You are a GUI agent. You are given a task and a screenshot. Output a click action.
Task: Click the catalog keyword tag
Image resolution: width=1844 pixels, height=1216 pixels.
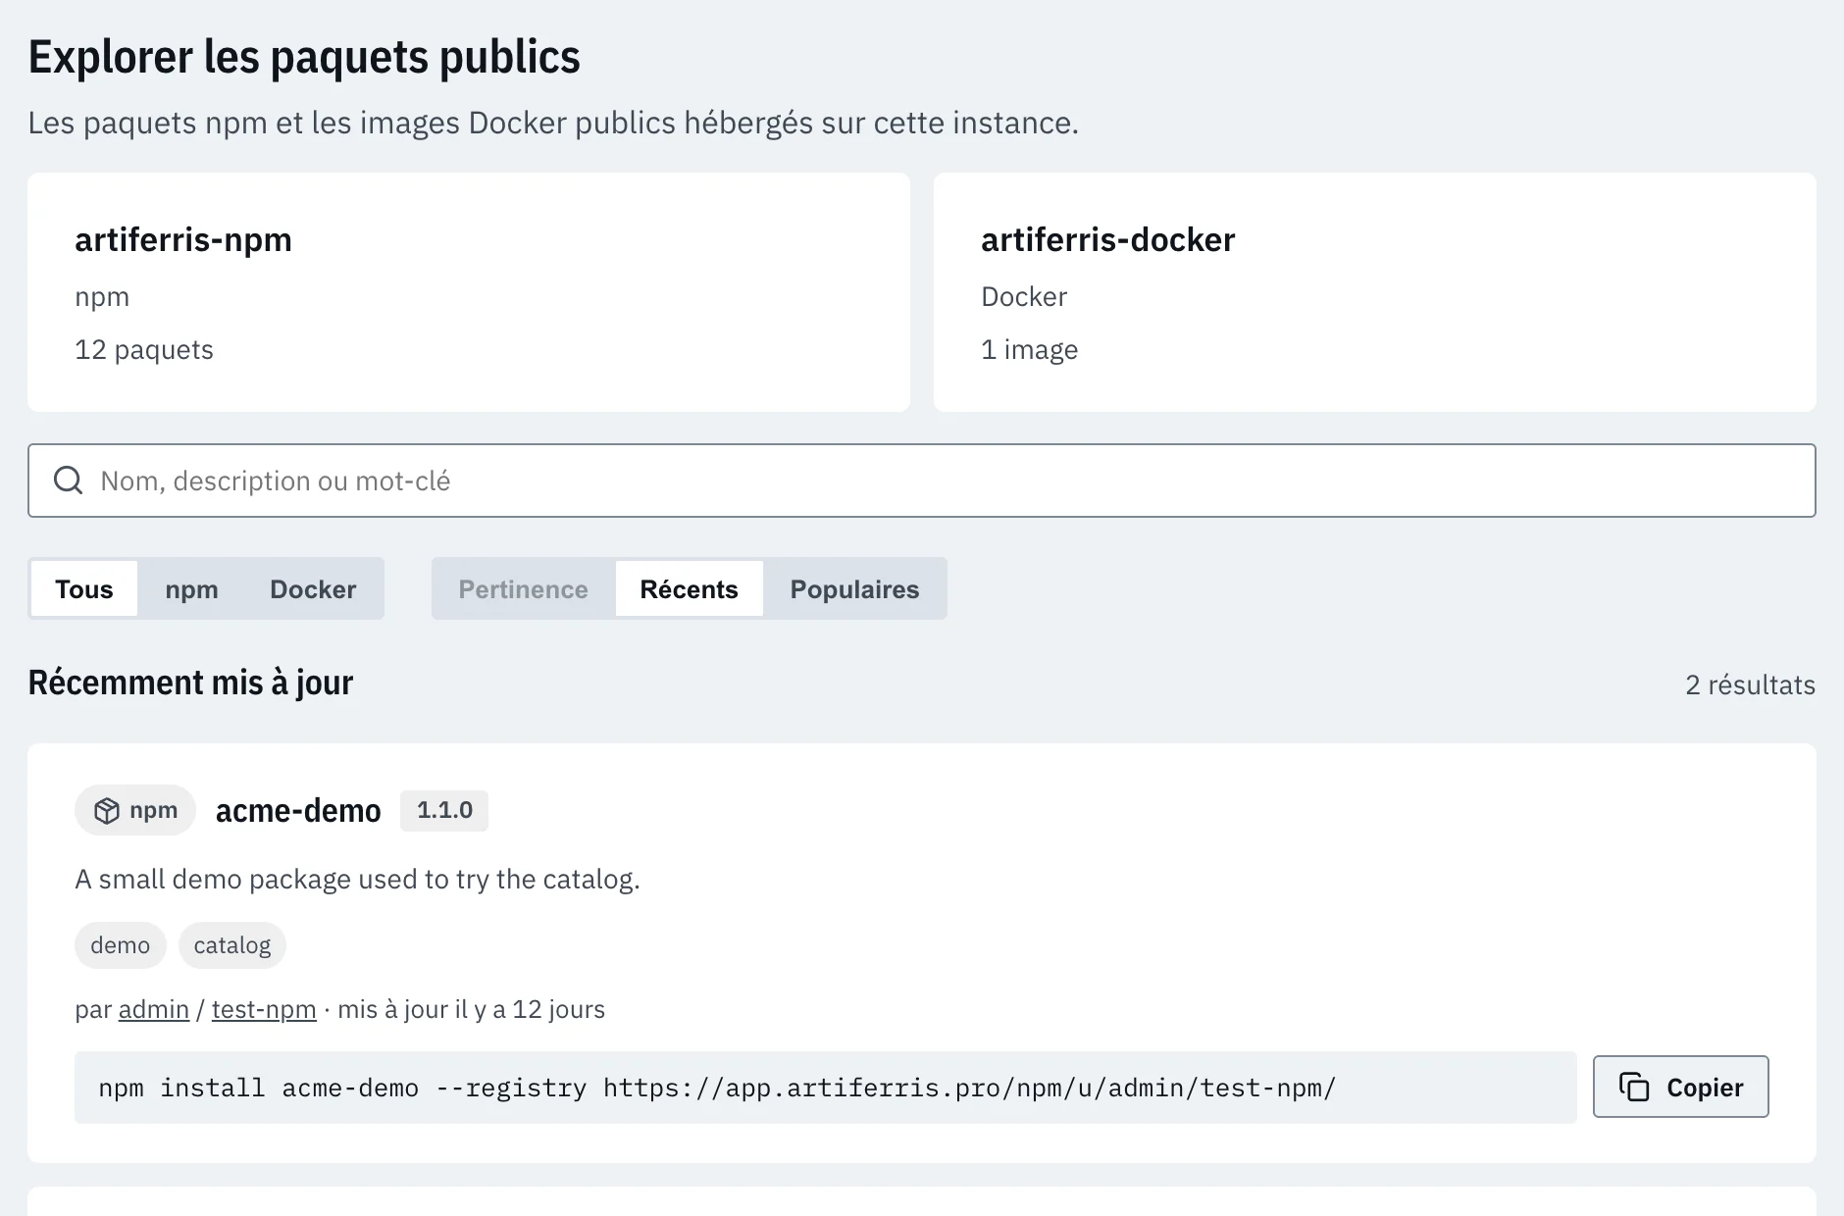pos(232,945)
